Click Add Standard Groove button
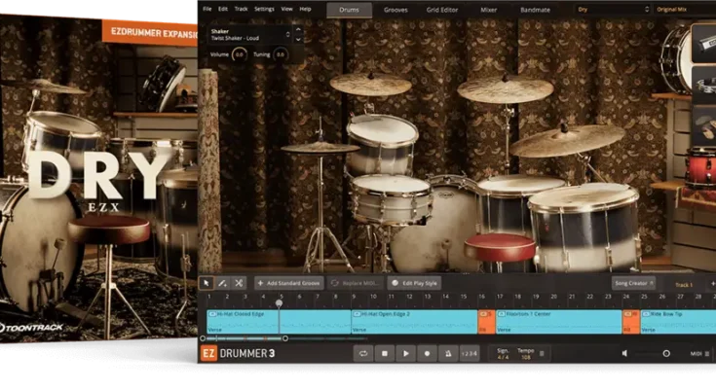The height and width of the screenshot is (389, 716). point(290,283)
